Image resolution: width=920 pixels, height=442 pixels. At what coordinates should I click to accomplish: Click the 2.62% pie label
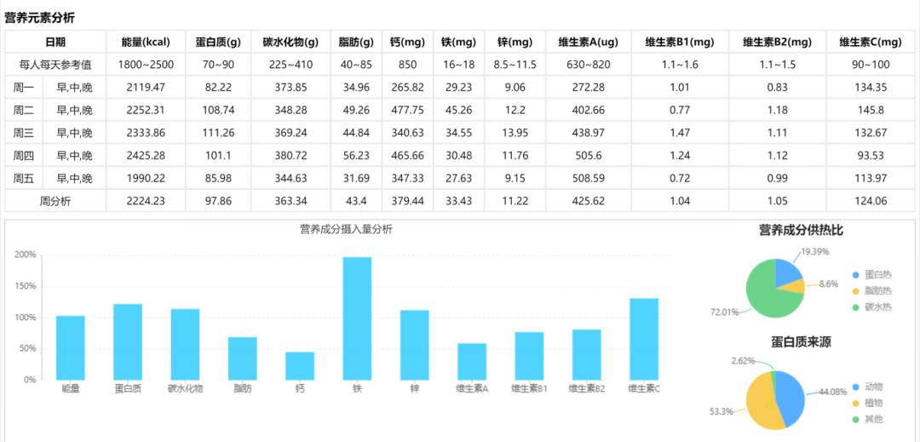click(743, 360)
